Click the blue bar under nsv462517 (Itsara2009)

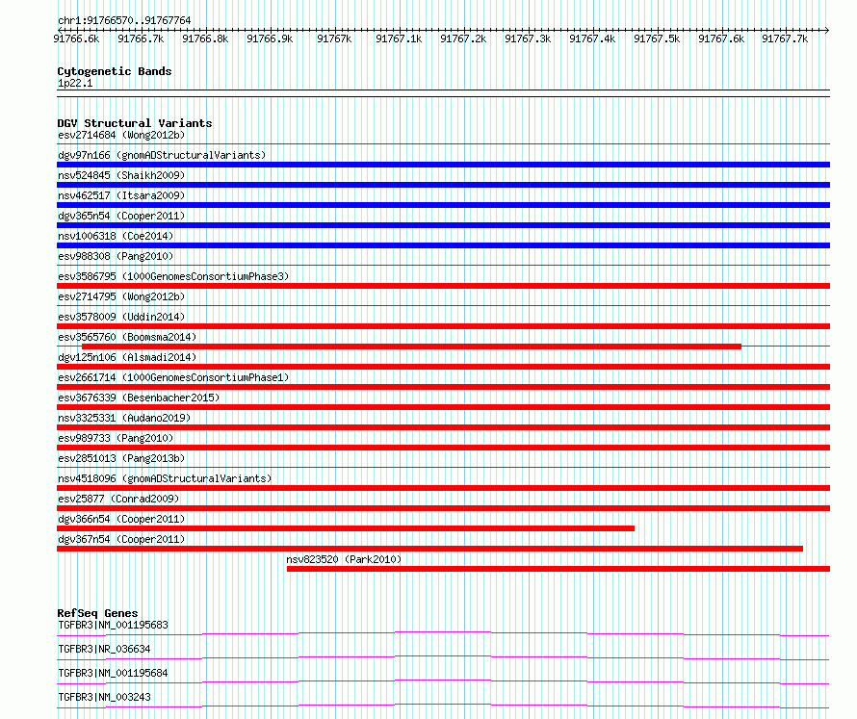(443, 205)
